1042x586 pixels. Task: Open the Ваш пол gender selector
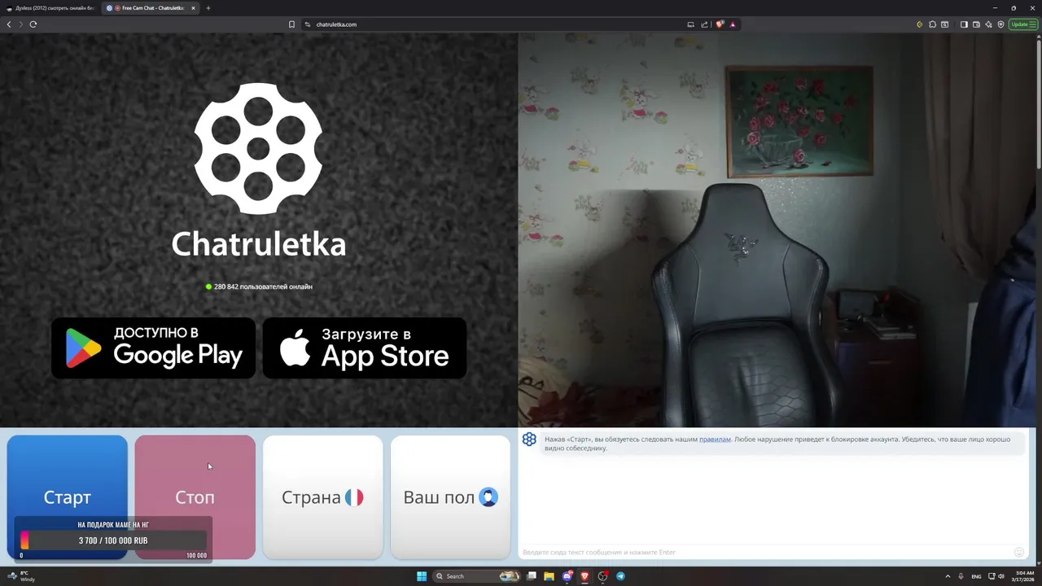click(x=450, y=497)
